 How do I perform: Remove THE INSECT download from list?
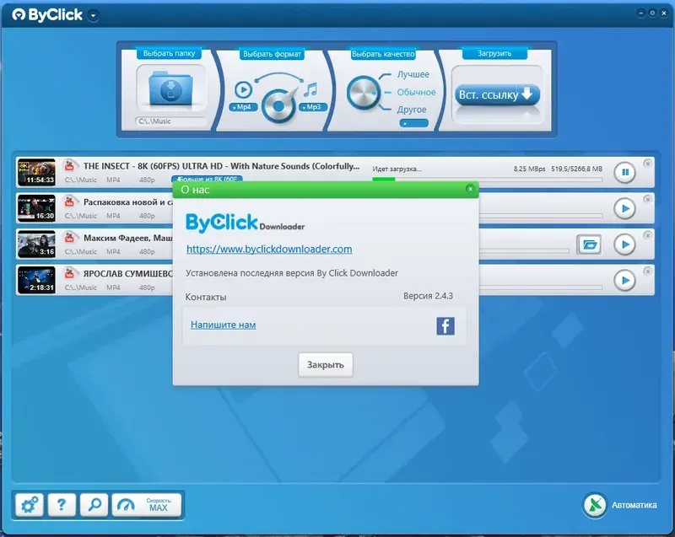coord(647,164)
